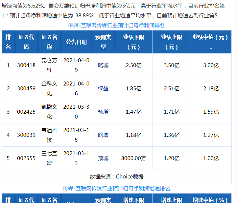Click the date 2021-03-13 cell

tap(76, 158)
